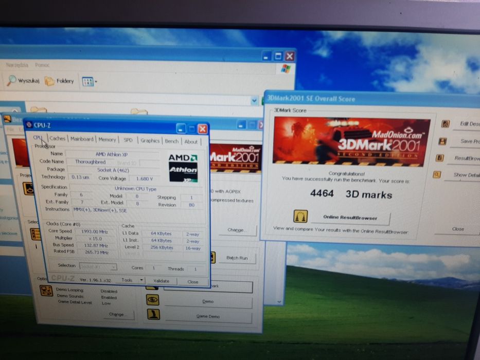
Task: Click the Show Details button
Action: [x=462, y=175]
